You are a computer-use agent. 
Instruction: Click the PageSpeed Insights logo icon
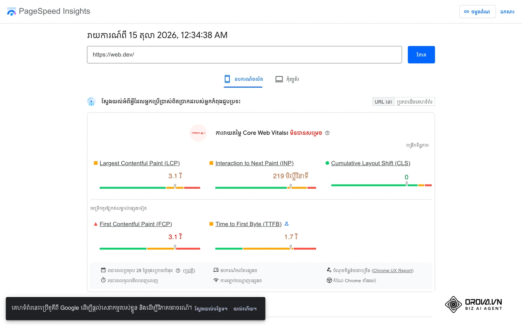(11, 11)
